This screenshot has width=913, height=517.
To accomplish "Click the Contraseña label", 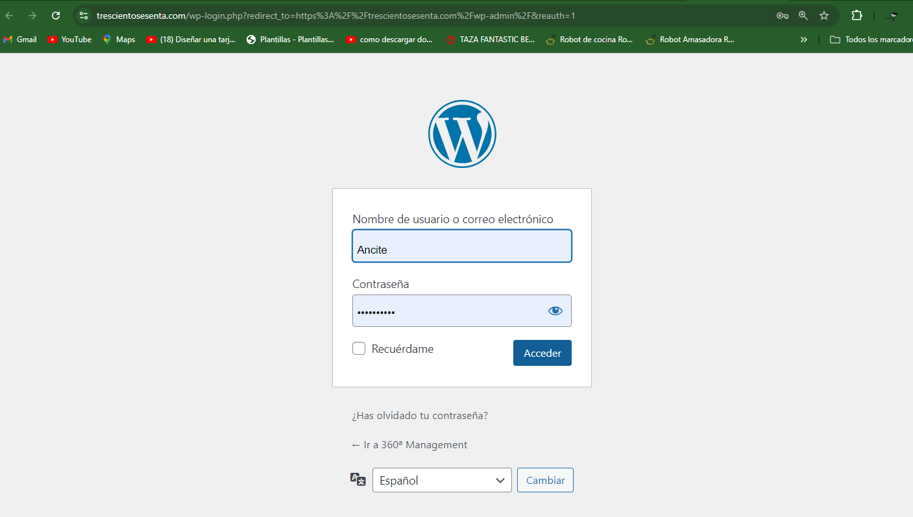I will click(381, 284).
